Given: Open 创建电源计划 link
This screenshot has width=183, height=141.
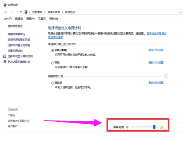Looking at the screenshot, I should pos(15,51).
